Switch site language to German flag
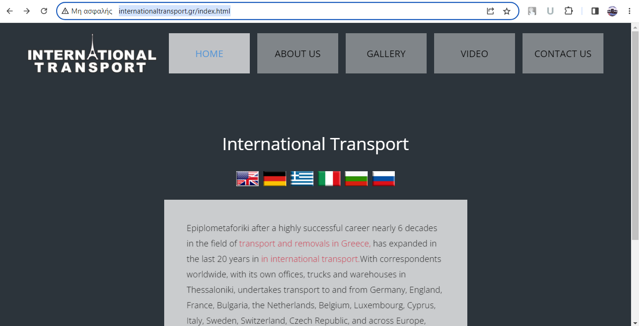The width and height of the screenshot is (639, 326). pyautogui.click(x=275, y=179)
